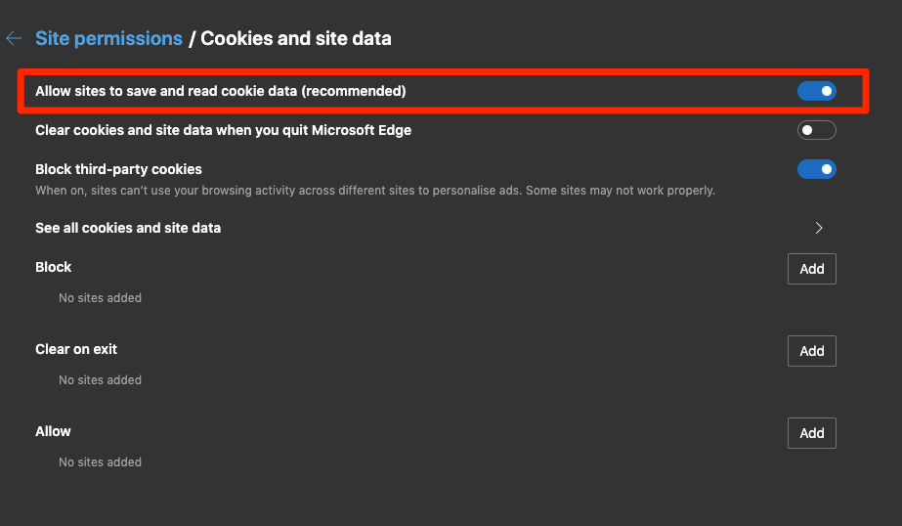Disable the allow sites to save cookie data switch
902x526 pixels.
click(816, 91)
